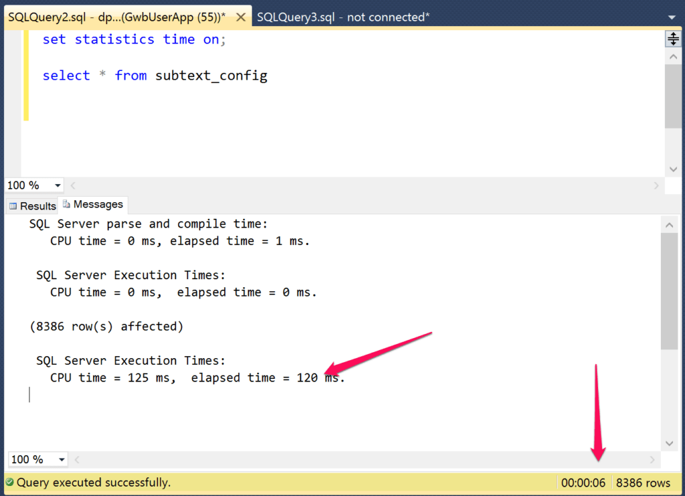The height and width of the screenshot is (496, 685).
Task: Click the messages pane scrollbar up arrow
Action: point(669,224)
